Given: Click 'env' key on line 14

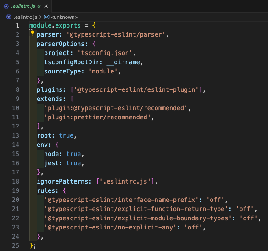Looking at the screenshot, I should tap(42, 145).
